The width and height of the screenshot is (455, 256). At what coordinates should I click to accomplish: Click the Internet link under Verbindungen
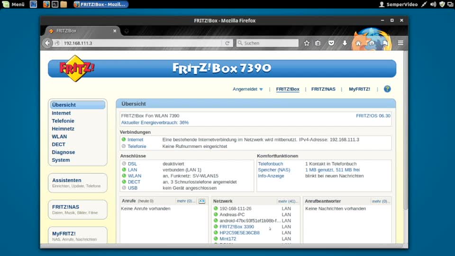[135, 139]
